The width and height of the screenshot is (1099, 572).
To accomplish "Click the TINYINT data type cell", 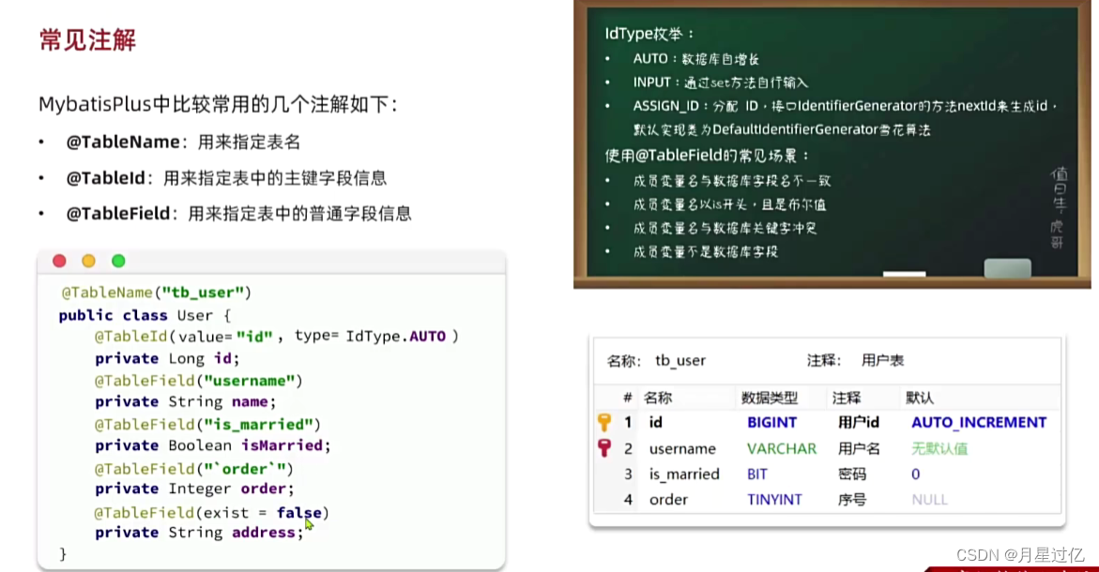I will coord(773,500).
